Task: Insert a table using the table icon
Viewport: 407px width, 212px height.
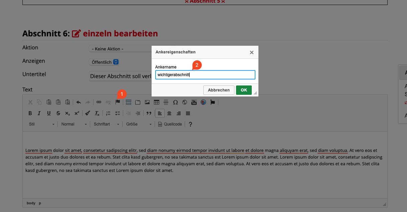Action: [157, 102]
